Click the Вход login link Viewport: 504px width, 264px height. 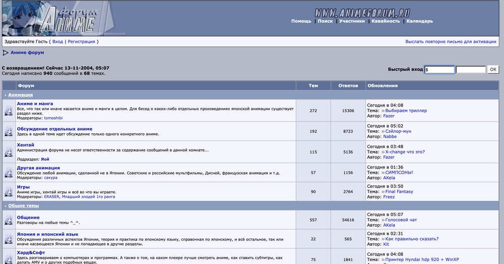click(57, 41)
